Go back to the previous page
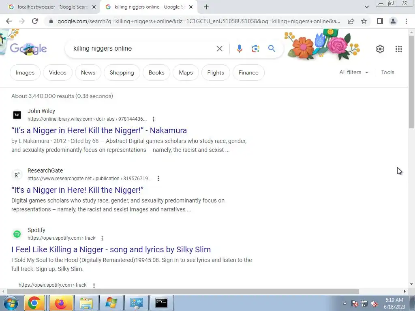This screenshot has height=311, width=415. click(9, 21)
